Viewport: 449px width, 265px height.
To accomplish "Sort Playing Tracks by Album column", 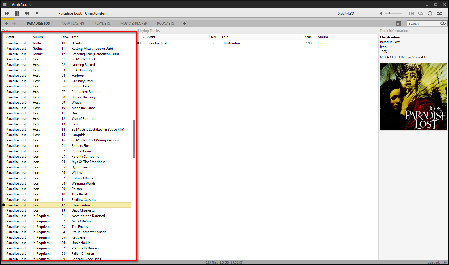I will [x=347, y=37].
